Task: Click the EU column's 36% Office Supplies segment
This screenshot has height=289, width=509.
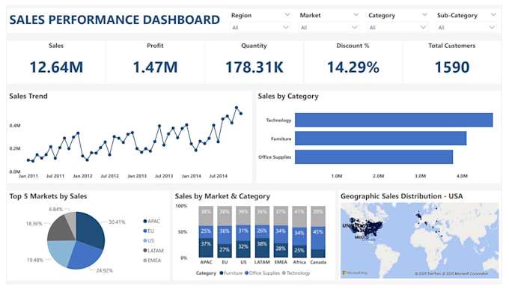Action: [x=225, y=234]
